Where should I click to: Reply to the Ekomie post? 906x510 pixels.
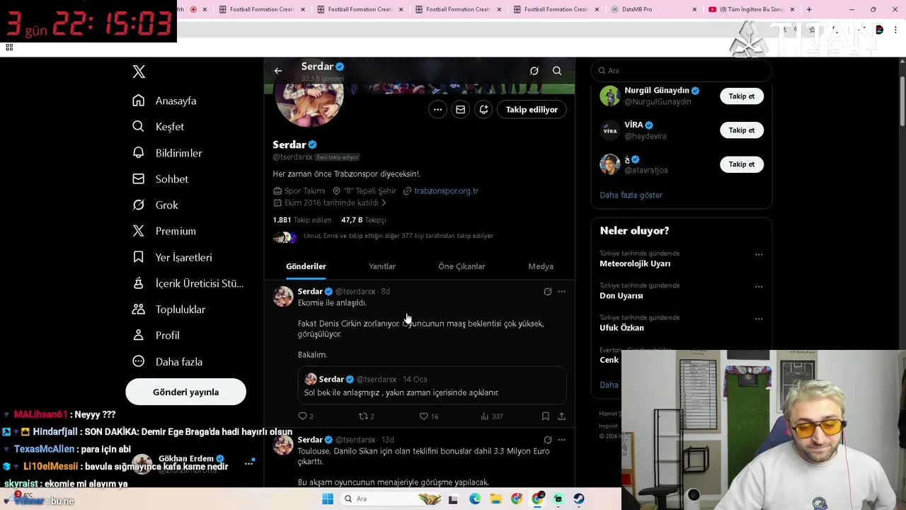click(306, 416)
